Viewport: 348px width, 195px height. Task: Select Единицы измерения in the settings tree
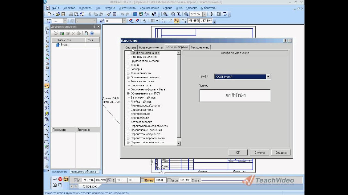tap(144, 57)
